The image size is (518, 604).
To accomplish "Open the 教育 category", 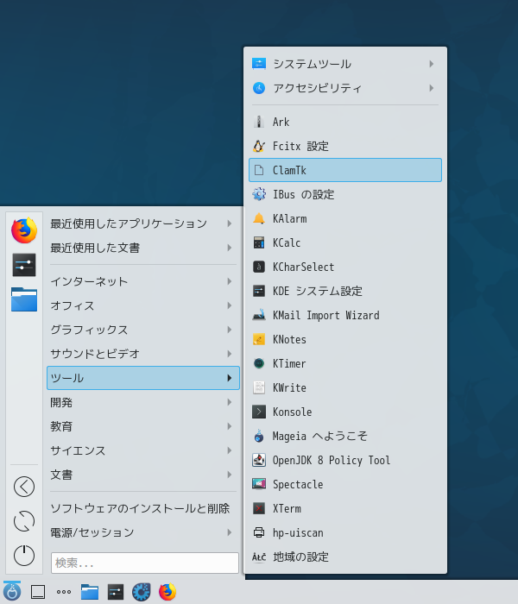I will [143, 426].
